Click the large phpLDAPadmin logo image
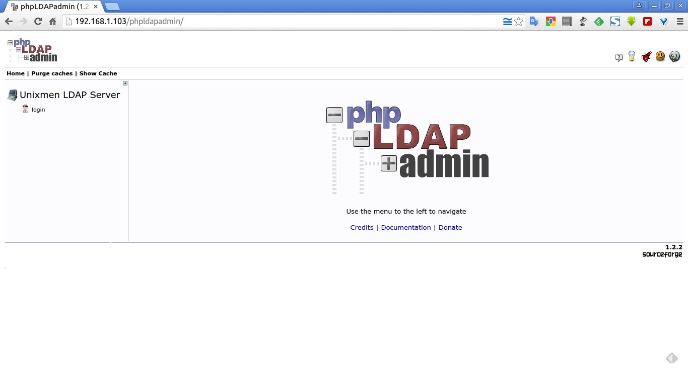Image resolution: width=688 pixels, height=374 pixels. pos(407,148)
